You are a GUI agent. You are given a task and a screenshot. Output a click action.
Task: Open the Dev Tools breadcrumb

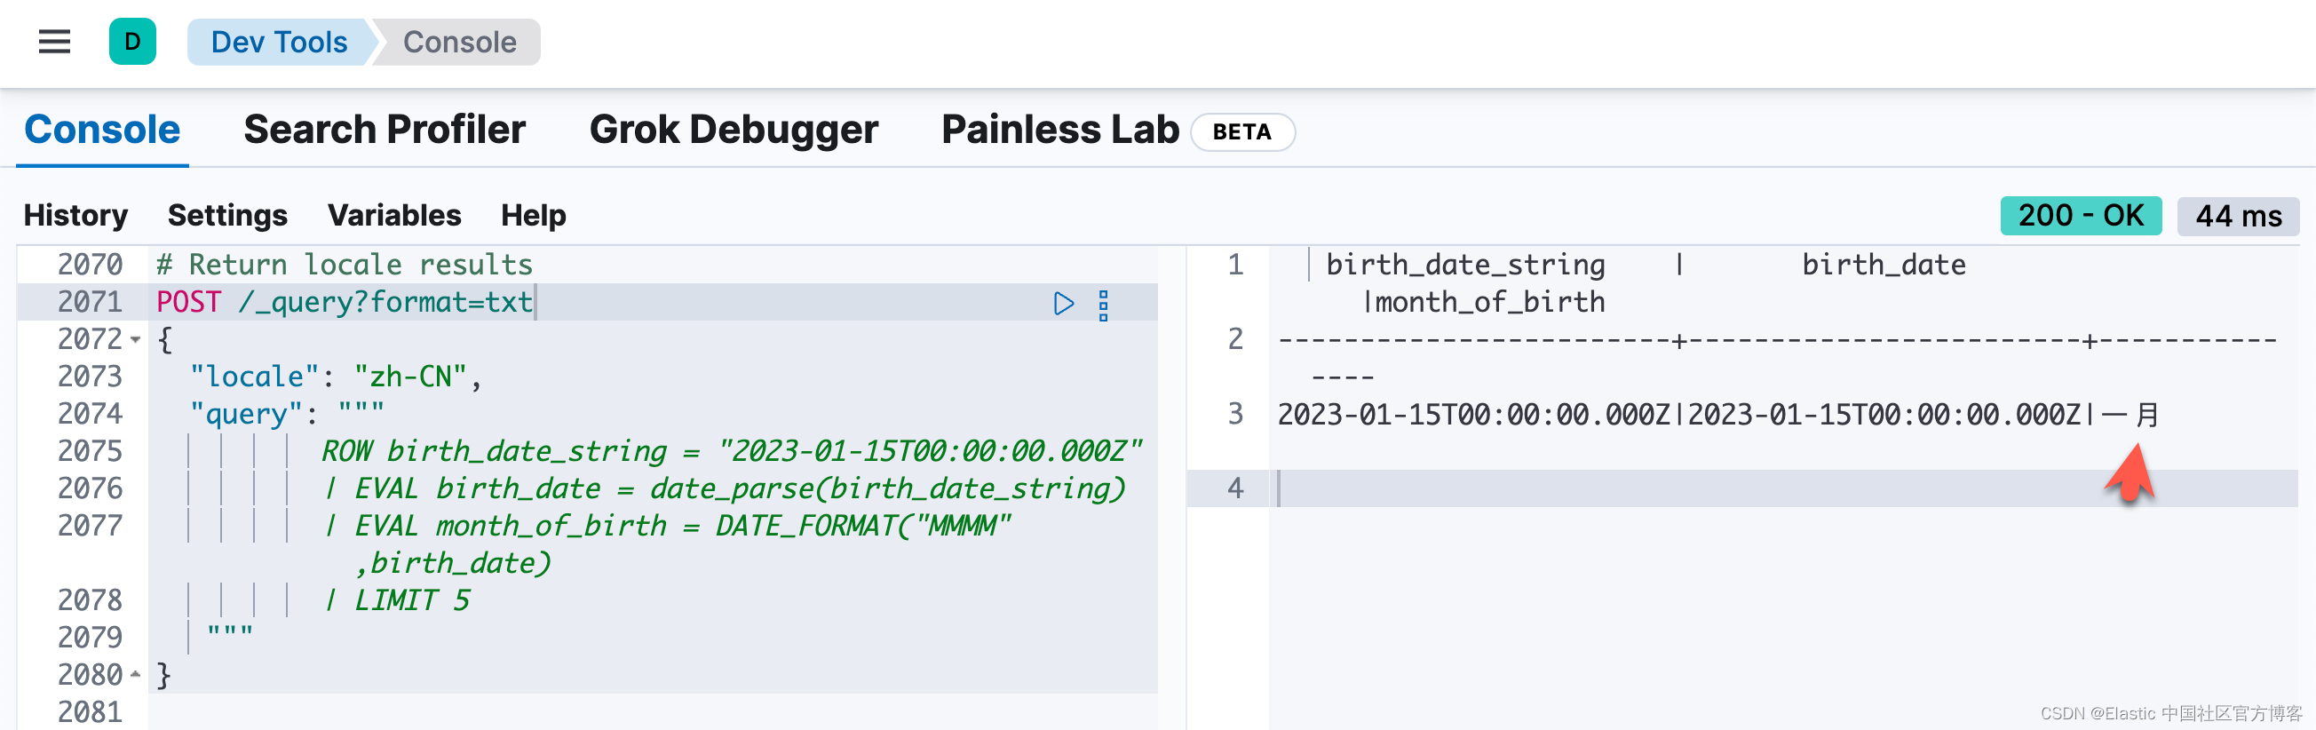pyautogui.click(x=279, y=43)
